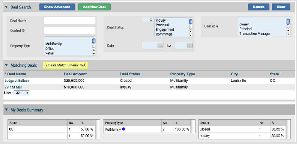Click the User Role list scrollbar thumb
The width and height of the screenshot is (297, 144).
[x=288, y=21]
